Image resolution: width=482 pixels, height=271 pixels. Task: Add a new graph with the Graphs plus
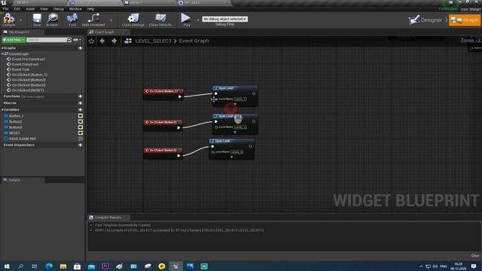coord(81,48)
